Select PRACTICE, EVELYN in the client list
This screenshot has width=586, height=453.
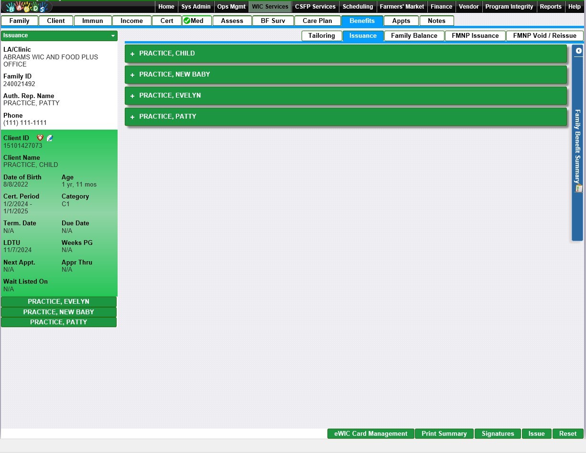click(x=58, y=302)
